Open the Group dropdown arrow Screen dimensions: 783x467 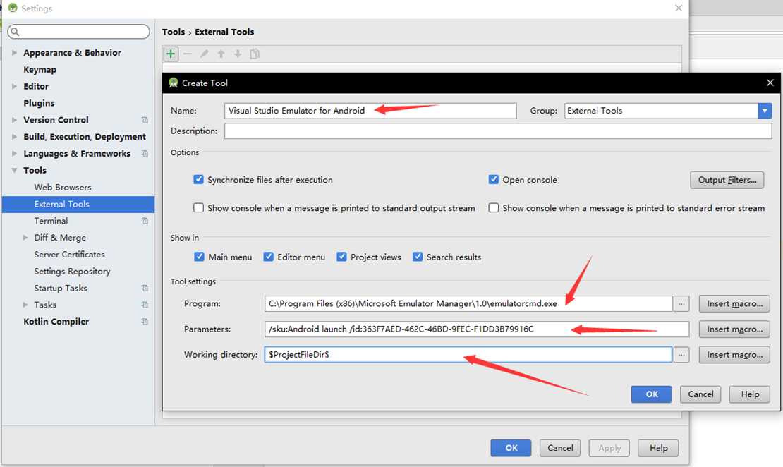(765, 111)
